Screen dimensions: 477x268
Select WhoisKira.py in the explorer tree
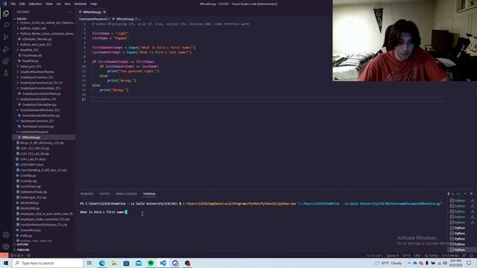31,137
